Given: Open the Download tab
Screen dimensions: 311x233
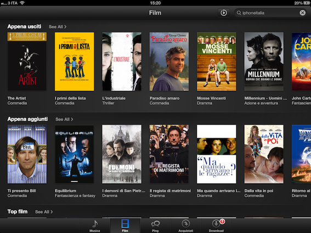Looking at the screenshot, I should click(x=216, y=226).
